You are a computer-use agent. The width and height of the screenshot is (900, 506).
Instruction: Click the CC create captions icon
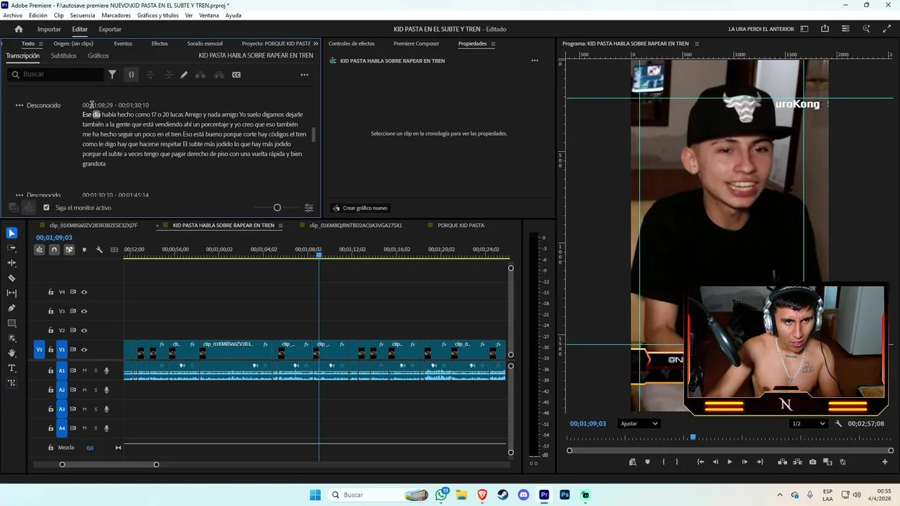(x=236, y=74)
